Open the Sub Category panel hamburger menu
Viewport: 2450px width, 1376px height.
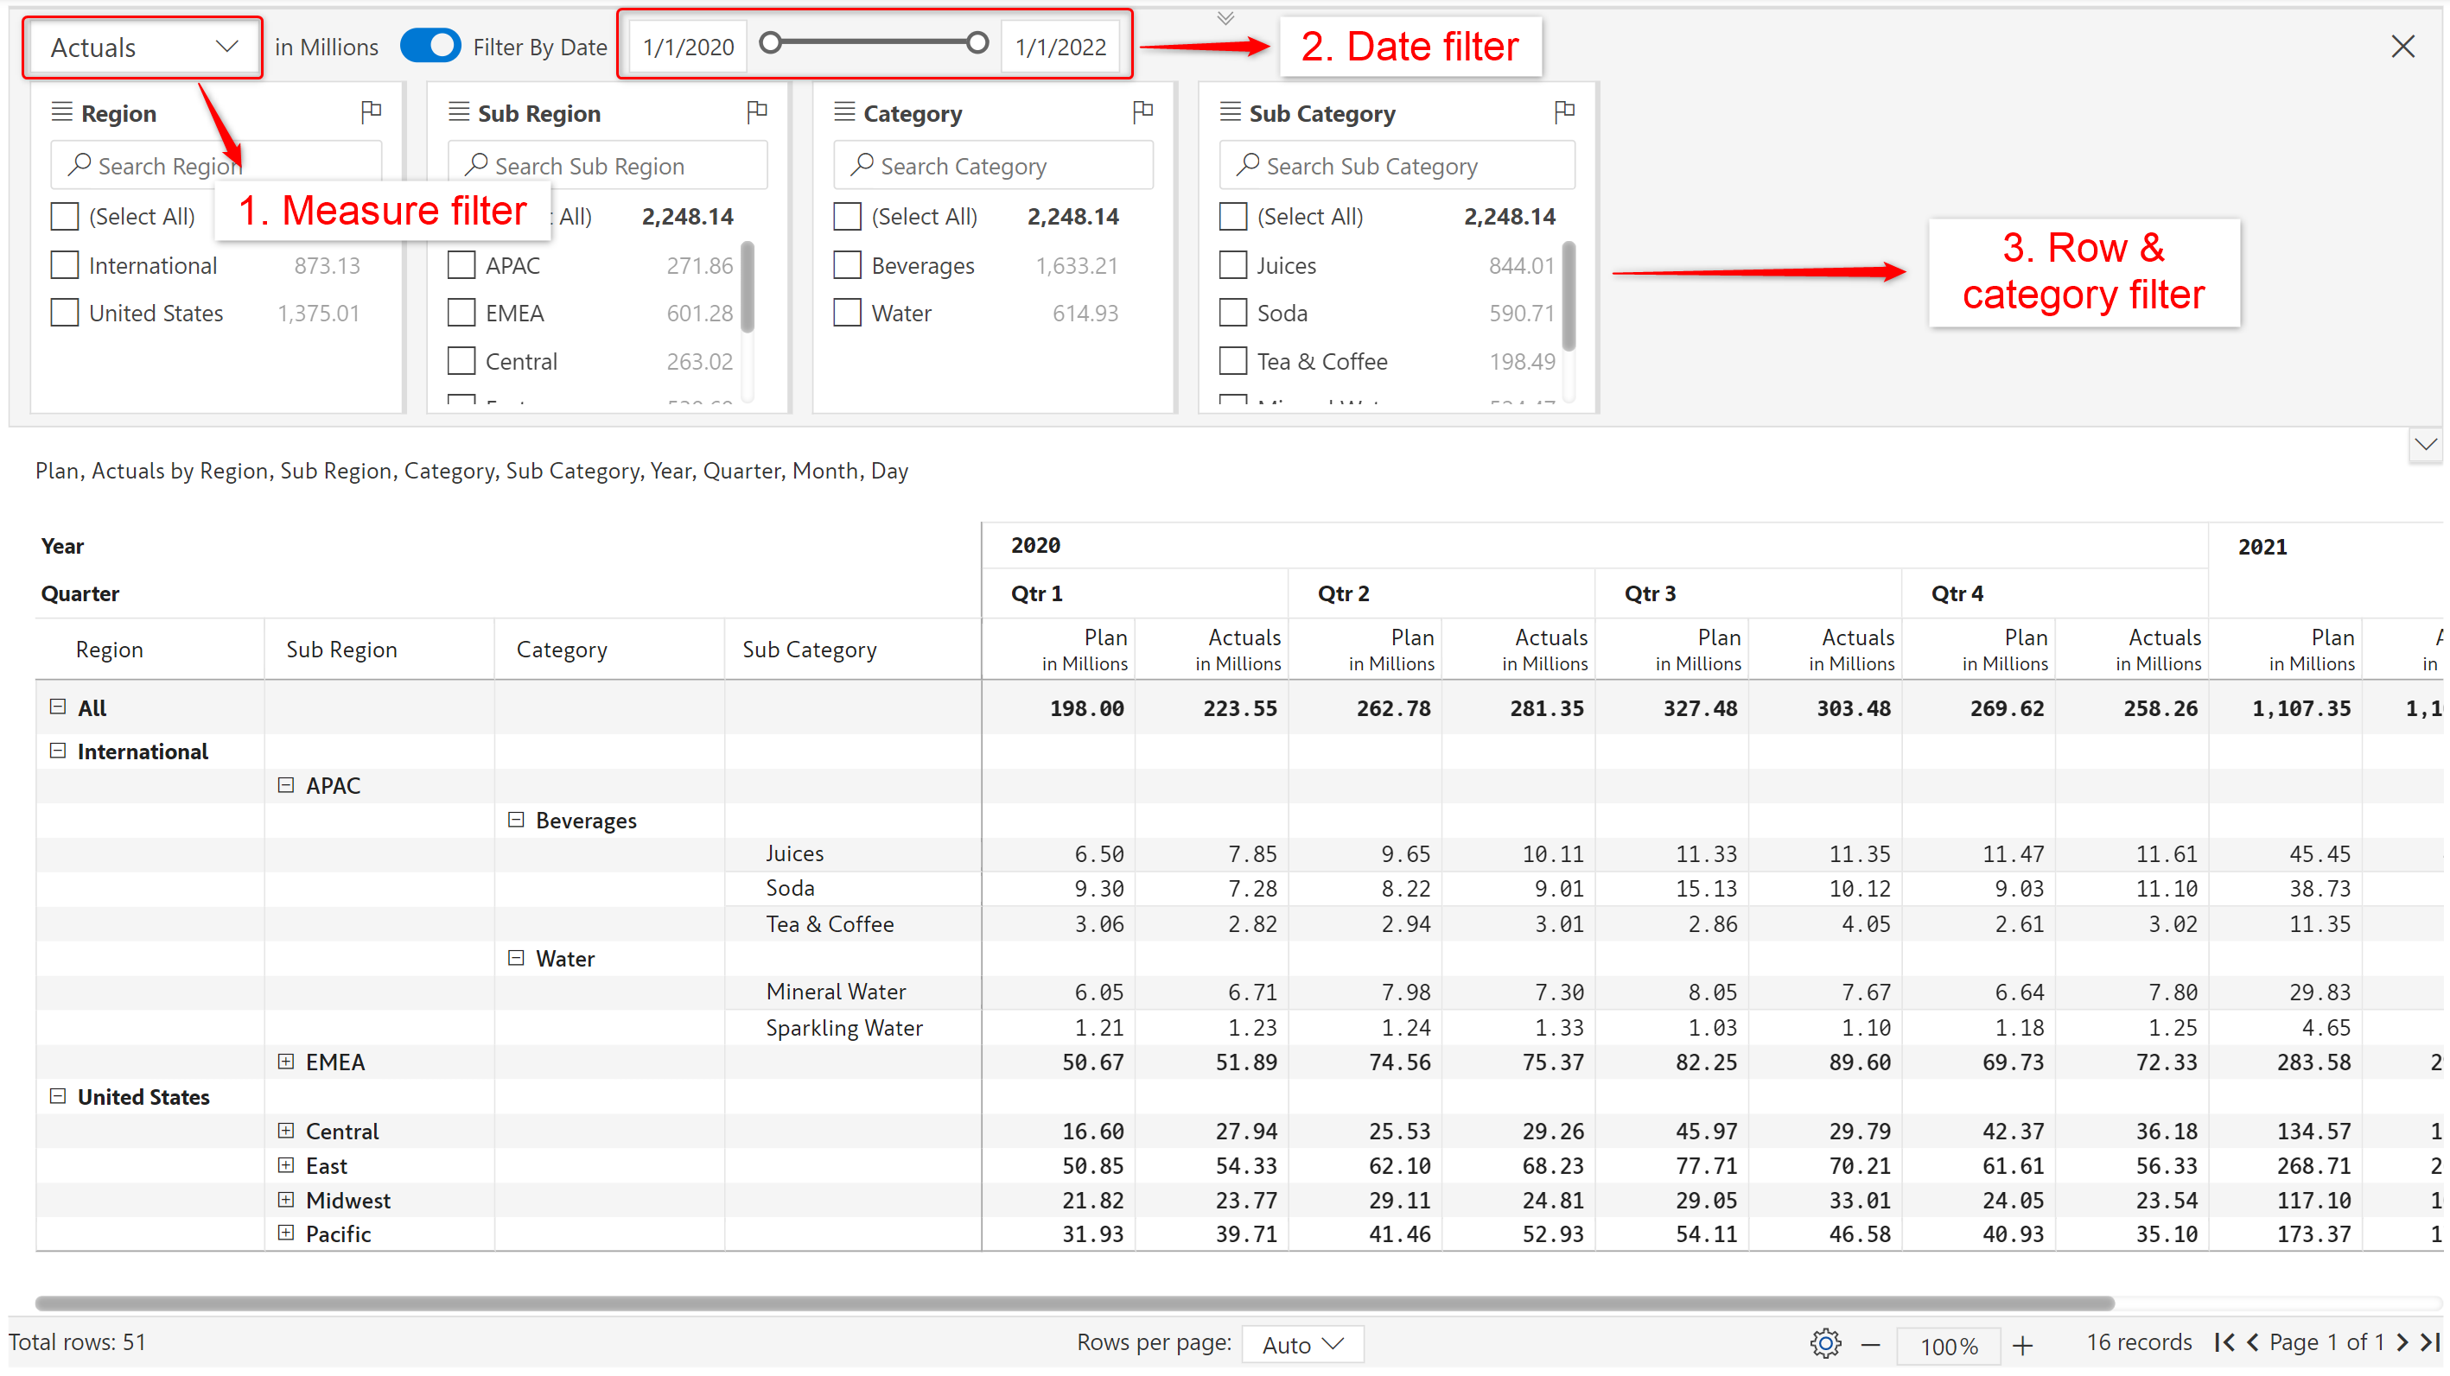pos(1230,112)
